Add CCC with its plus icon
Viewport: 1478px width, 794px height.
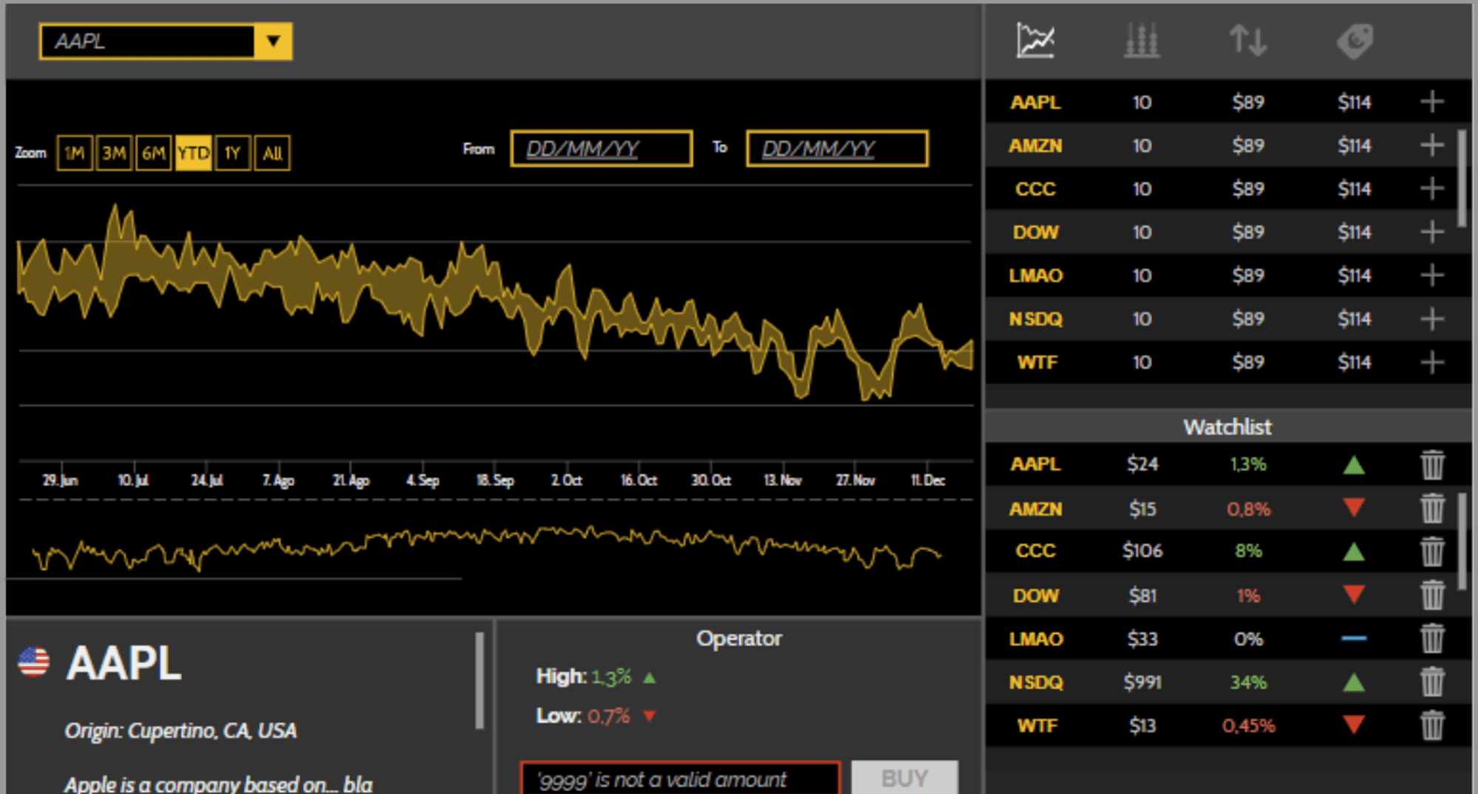[x=1432, y=189]
